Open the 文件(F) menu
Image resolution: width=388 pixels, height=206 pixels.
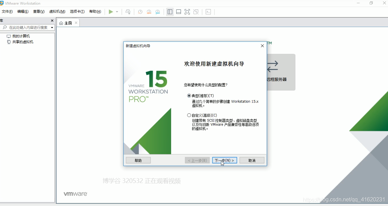click(x=7, y=12)
